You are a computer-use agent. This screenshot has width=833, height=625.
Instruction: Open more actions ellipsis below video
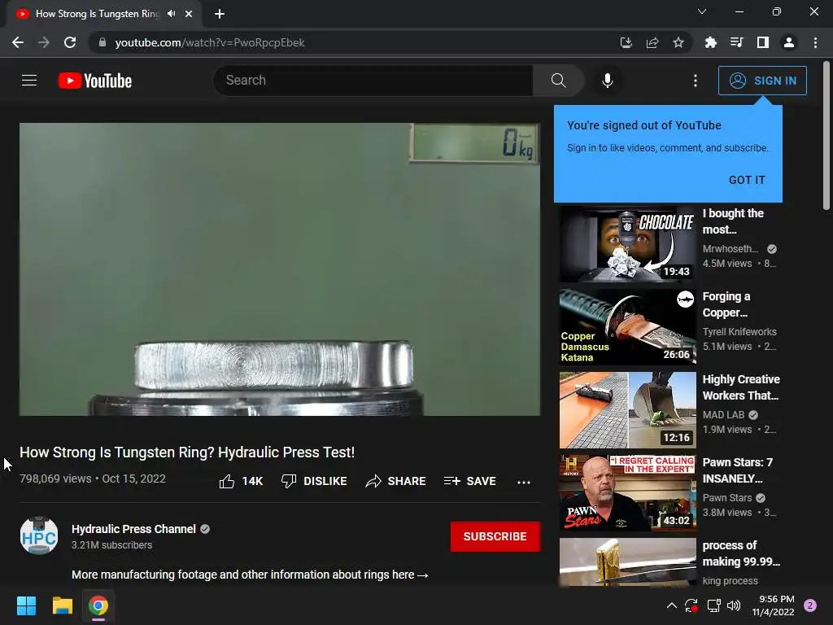[x=524, y=482]
